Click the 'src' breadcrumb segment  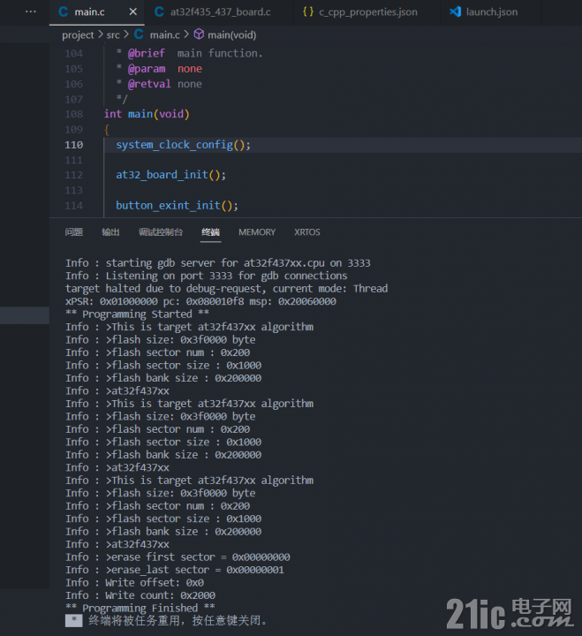(x=113, y=35)
